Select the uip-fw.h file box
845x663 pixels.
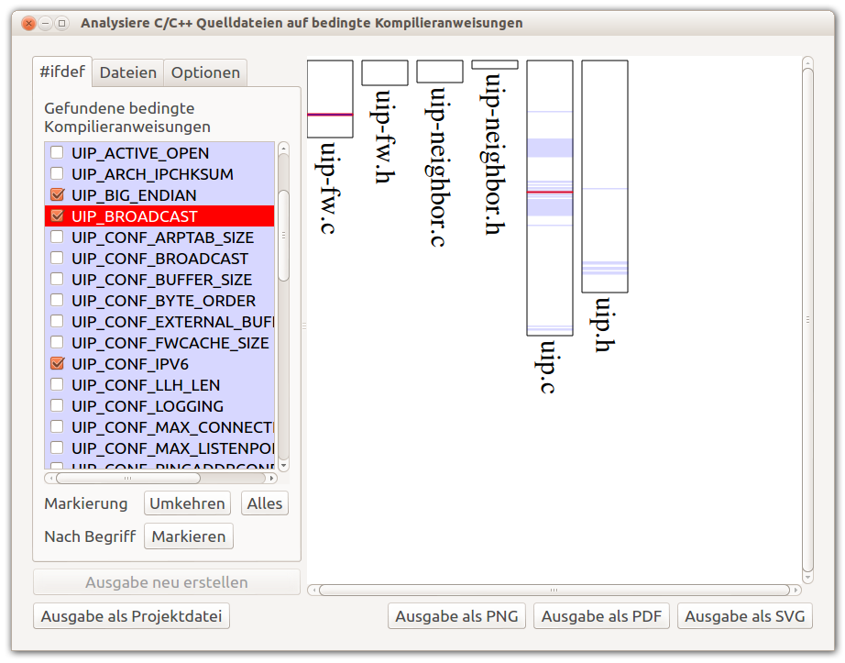pyautogui.click(x=385, y=73)
